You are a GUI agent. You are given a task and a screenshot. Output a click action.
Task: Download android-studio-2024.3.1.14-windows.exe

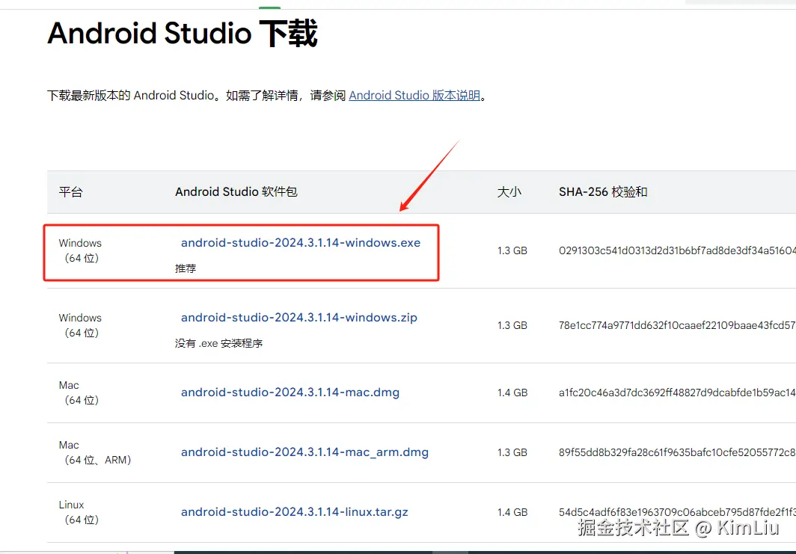[301, 242]
